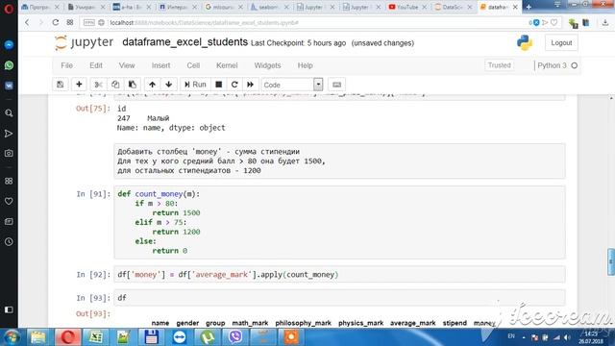The image size is (615, 346).
Task: Select the markdown cell about 'money' column
Action: 339,161
